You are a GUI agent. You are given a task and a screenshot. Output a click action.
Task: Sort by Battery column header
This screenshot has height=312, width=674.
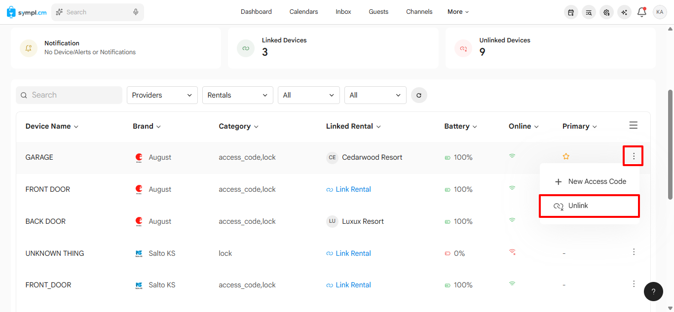(x=461, y=126)
